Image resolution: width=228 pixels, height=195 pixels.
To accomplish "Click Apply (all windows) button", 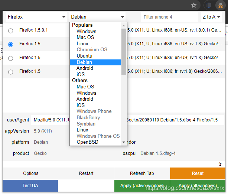I will pyautogui.click(x=198, y=186).
